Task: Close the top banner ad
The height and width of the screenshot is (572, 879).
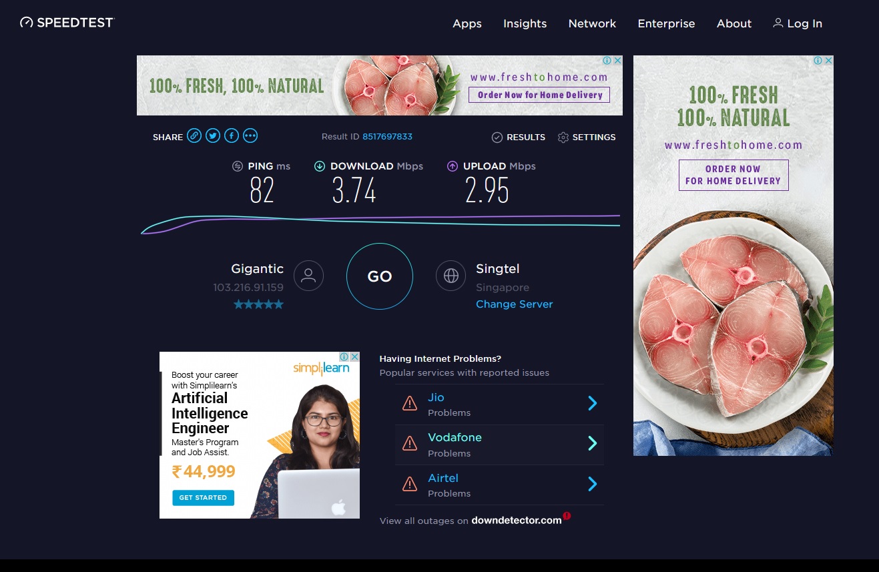Action: pyautogui.click(x=617, y=61)
